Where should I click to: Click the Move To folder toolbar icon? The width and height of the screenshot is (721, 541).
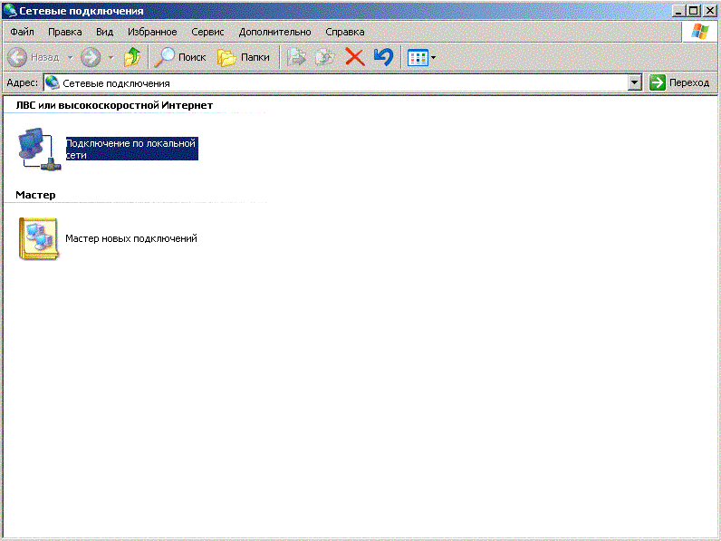(x=296, y=57)
